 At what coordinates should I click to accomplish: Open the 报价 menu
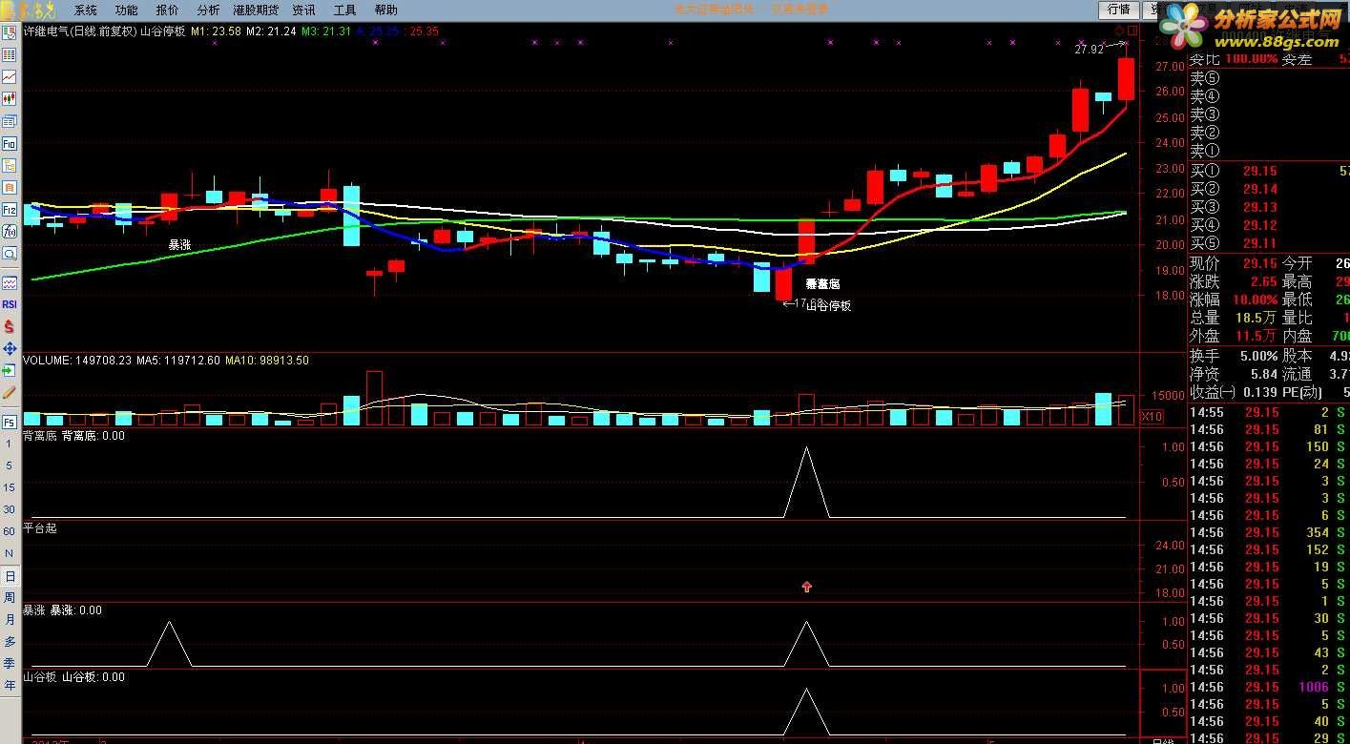pyautogui.click(x=167, y=10)
